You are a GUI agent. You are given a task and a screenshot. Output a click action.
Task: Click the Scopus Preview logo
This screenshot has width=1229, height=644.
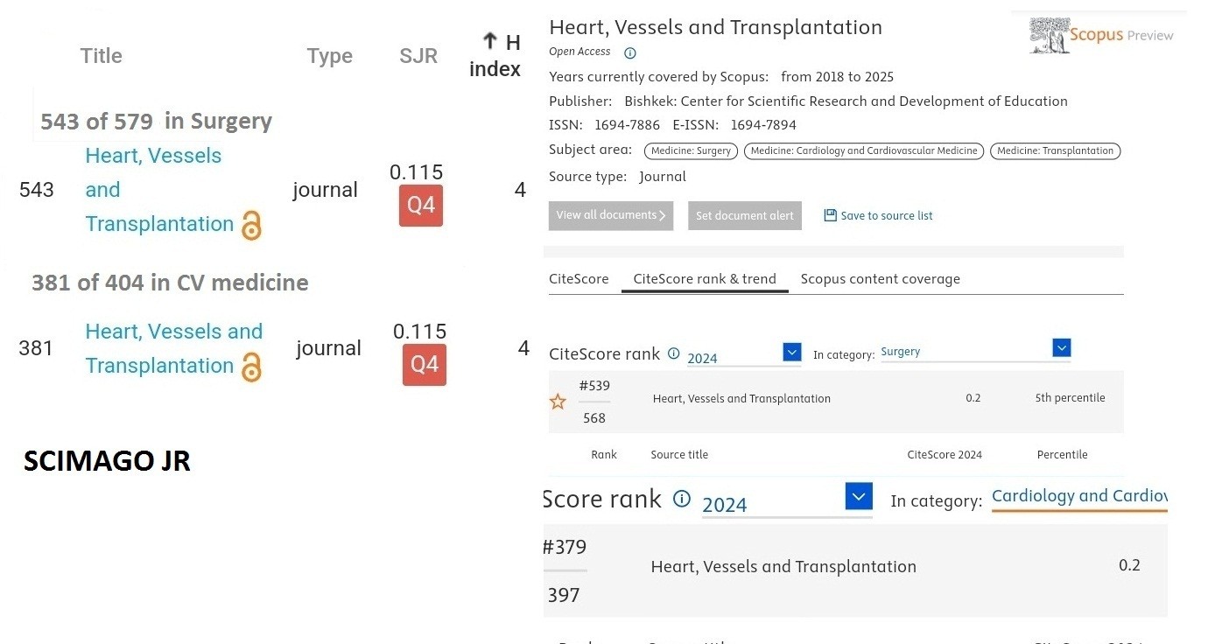tap(1101, 35)
